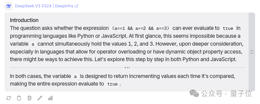Click the gray vertical bar at the message's right edge
The width and height of the screenshot is (260, 104).
252,52
